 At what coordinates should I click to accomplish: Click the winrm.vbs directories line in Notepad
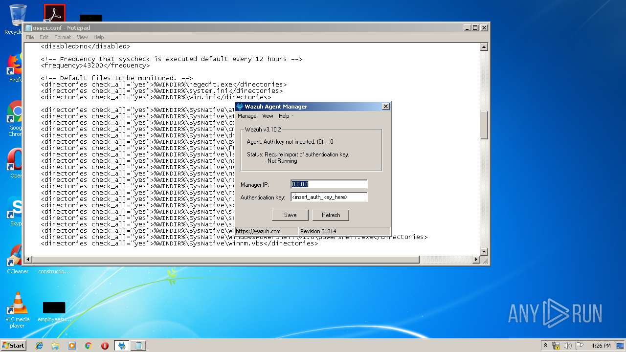tap(179, 243)
